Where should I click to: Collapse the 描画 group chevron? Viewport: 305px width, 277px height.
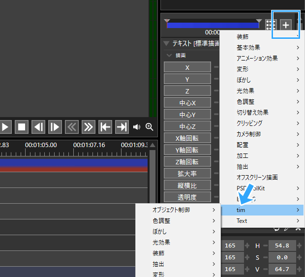pyautogui.click(x=169, y=56)
